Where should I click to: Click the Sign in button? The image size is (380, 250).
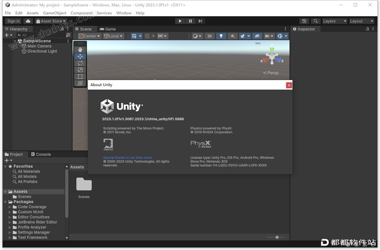pos(13,21)
